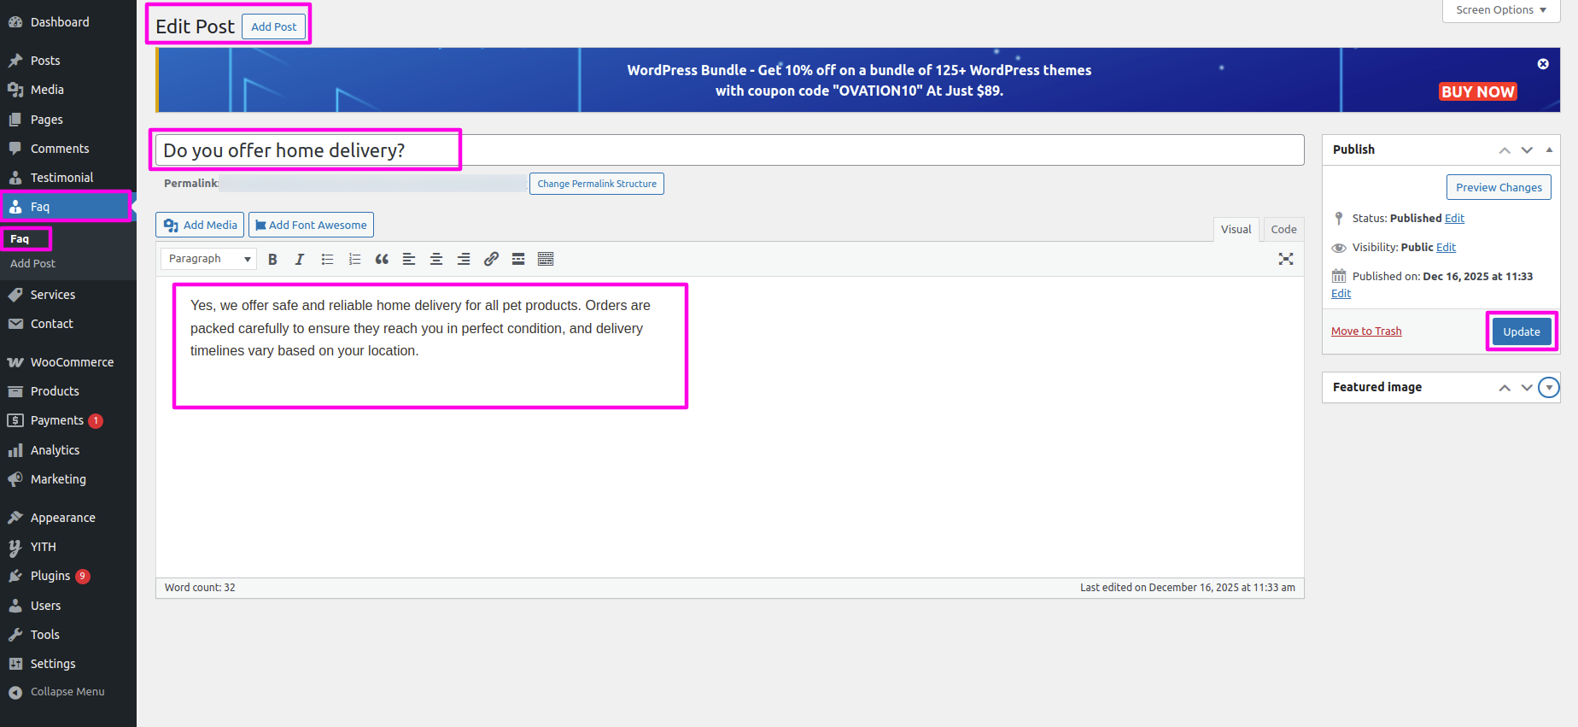Insert Read More tag

point(518,260)
